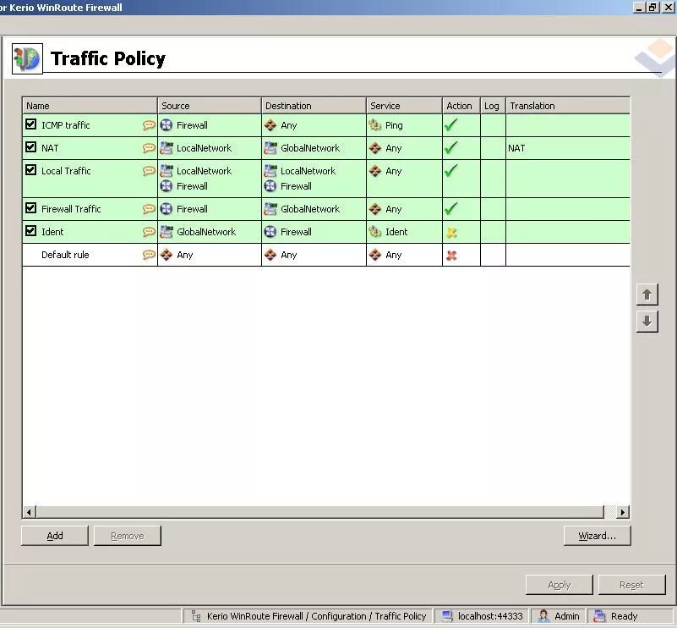Select the NAT translation cell
This screenshot has width=677, height=628.
[x=568, y=148]
